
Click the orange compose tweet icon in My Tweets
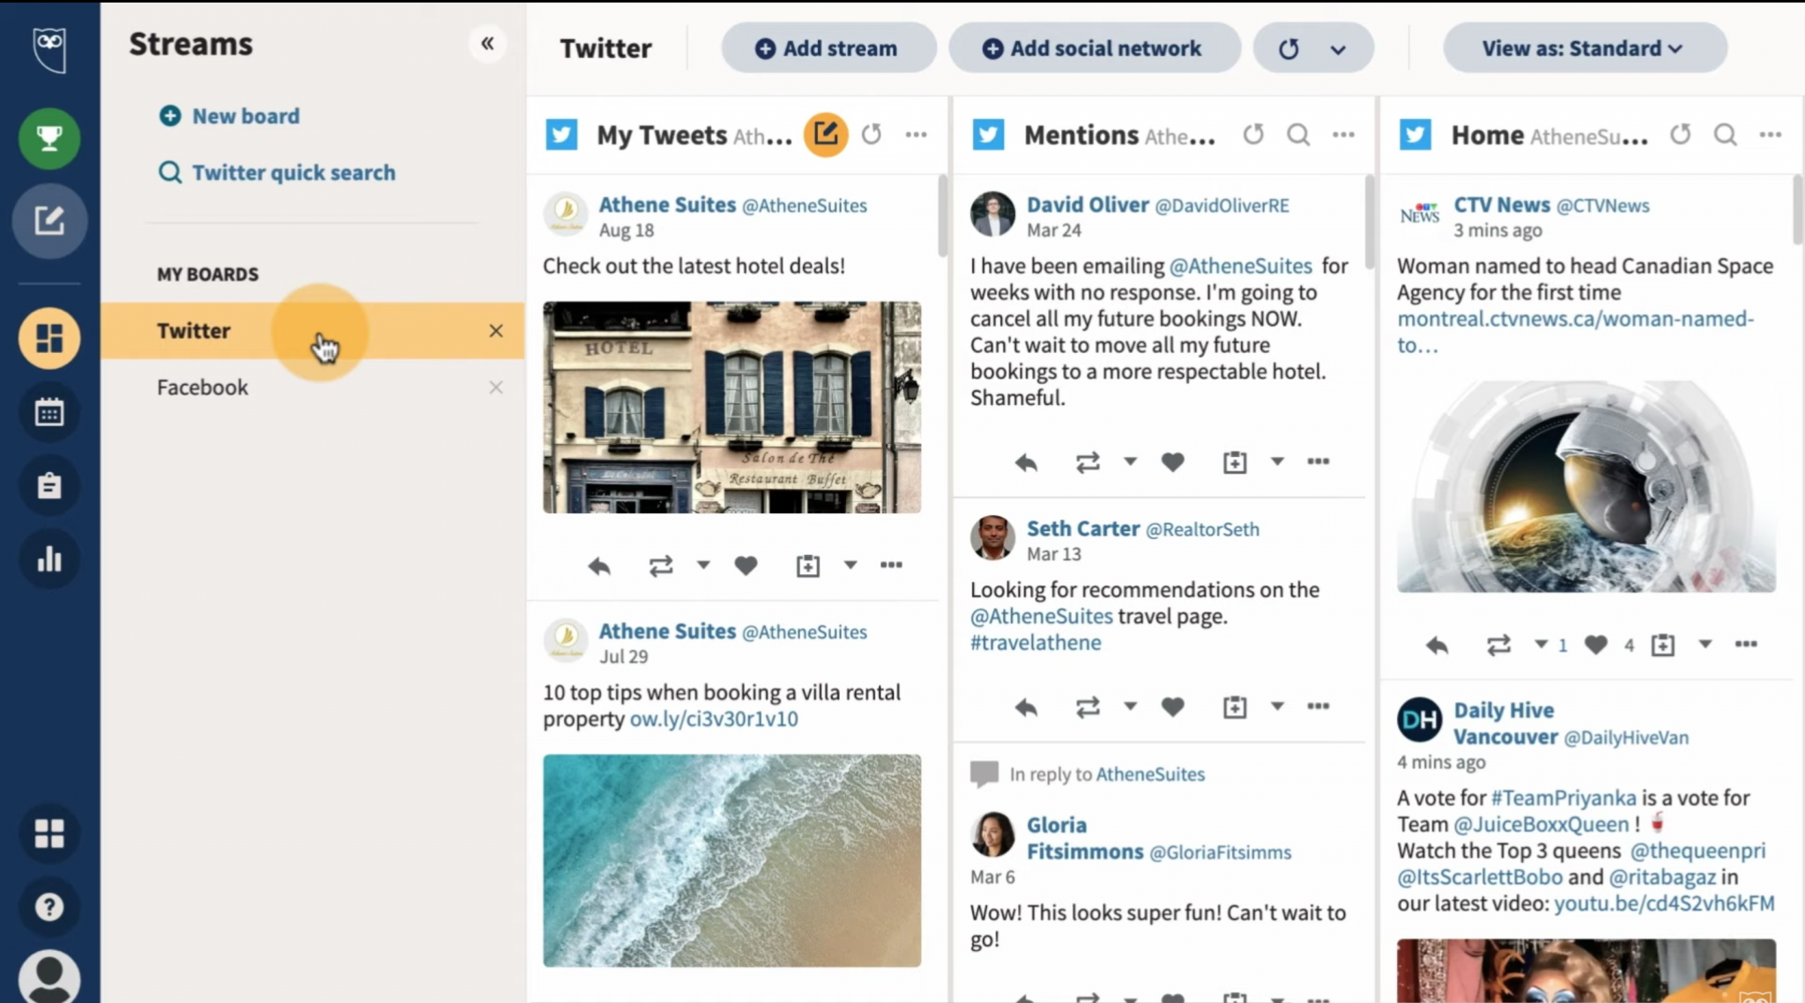(x=826, y=135)
